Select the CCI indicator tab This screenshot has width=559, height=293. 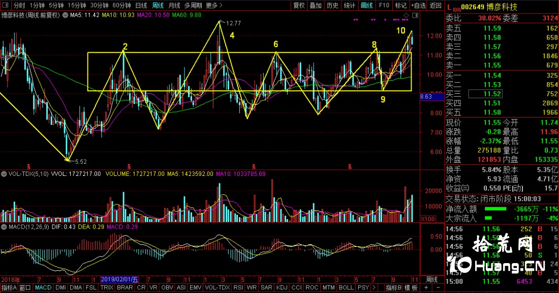click(297, 287)
